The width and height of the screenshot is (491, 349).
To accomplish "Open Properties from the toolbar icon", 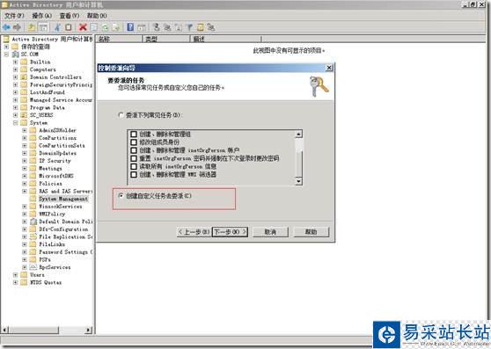I will pyautogui.click(x=93, y=27).
